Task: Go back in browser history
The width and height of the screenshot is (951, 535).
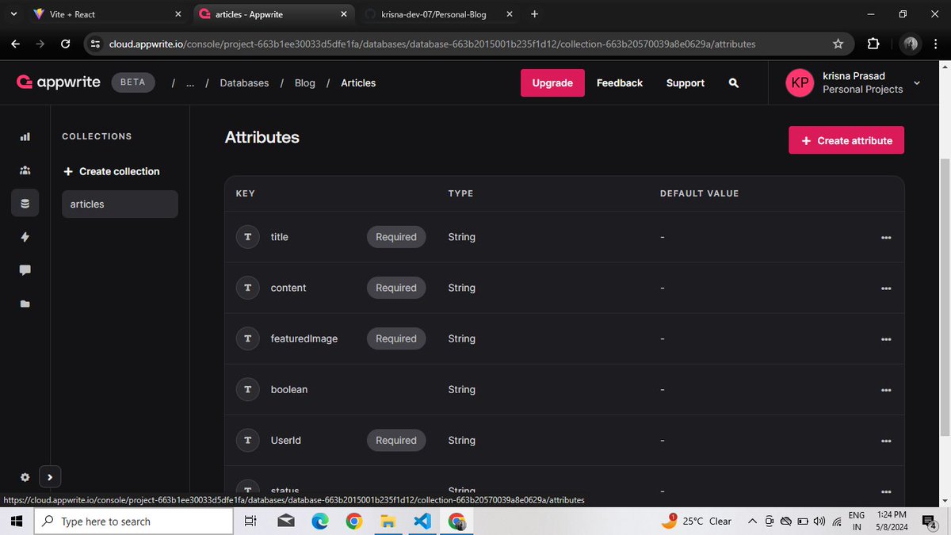Action: click(x=16, y=44)
